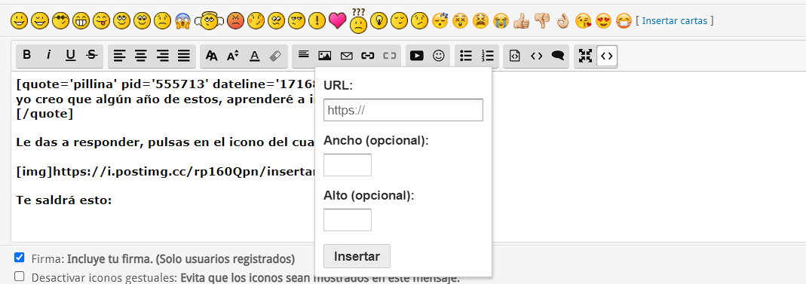Insert the confused ??? emoticon
806x284 pixels.
point(358,22)
